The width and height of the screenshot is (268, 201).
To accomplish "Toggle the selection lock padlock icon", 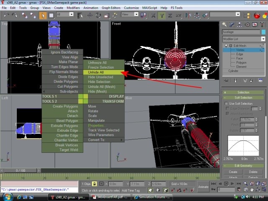I will pyautogui.click(x=95, y=184).
